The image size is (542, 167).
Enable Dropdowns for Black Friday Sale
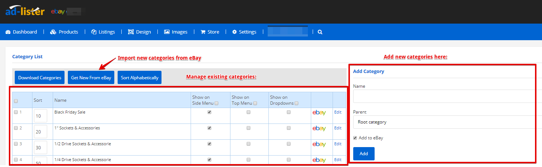point(289,112)
